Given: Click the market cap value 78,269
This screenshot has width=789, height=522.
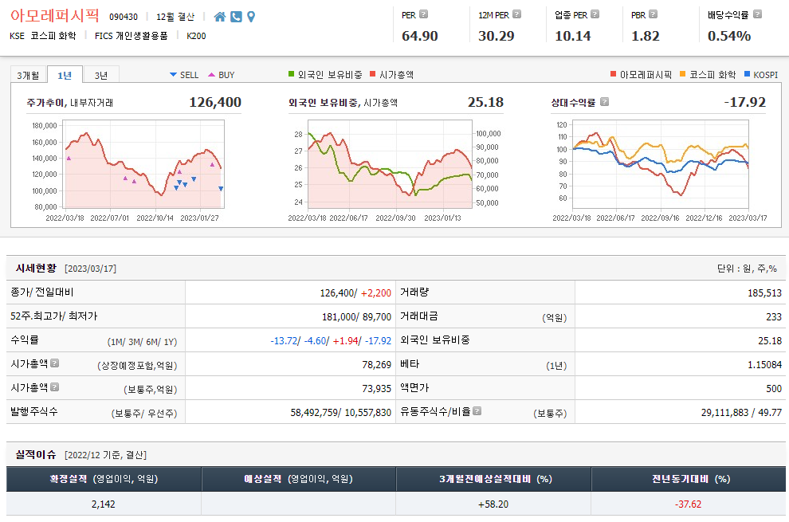Looking at the screenshot, I should (x=376, y=364).
